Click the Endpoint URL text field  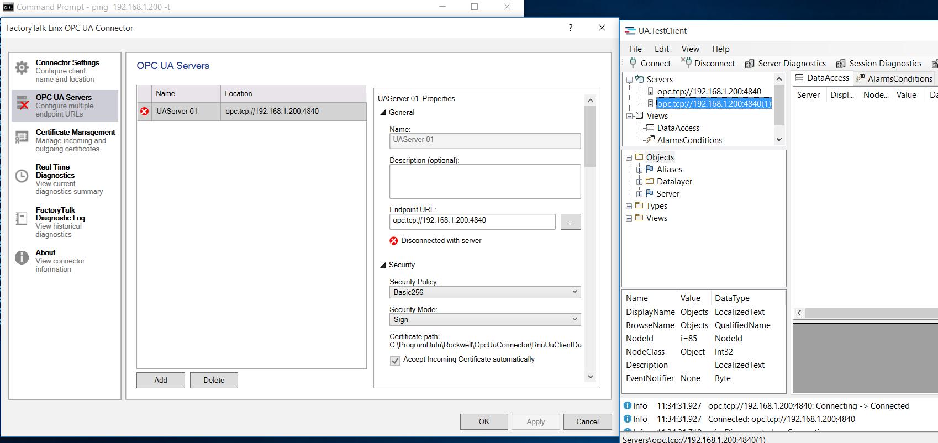pos(472,221)
